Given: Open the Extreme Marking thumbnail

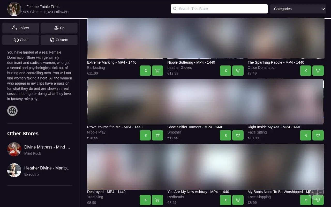Looking at the screenshot, I should pos(125,39).
